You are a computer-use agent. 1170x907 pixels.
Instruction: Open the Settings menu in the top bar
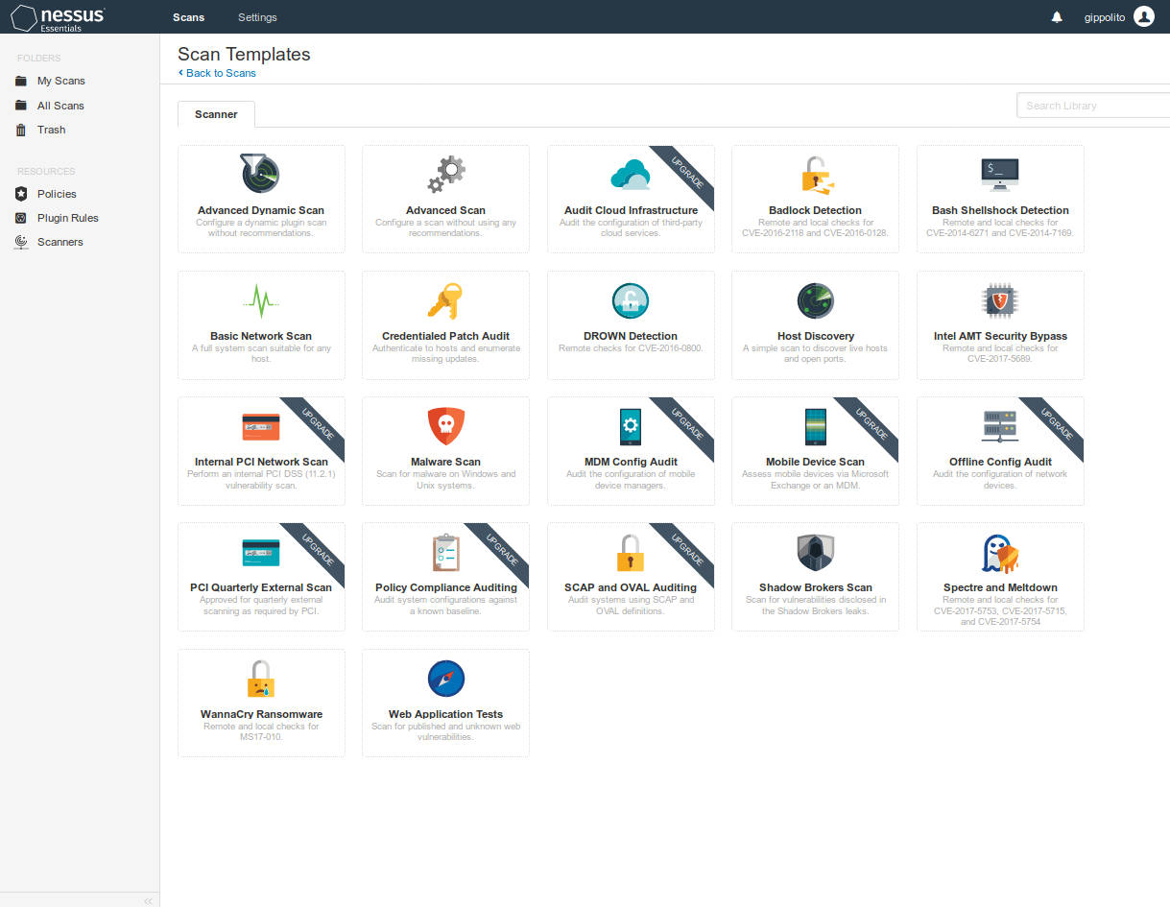(x=257, y=17)
